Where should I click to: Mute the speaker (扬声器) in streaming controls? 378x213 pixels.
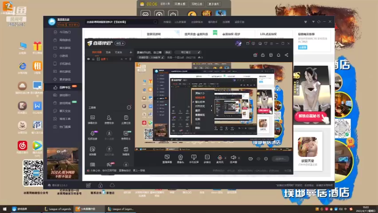[x=233, y=159]
